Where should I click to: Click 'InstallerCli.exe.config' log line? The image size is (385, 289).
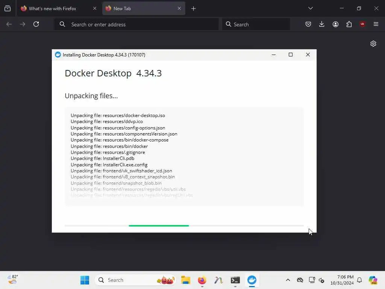(x=109, y=165)
